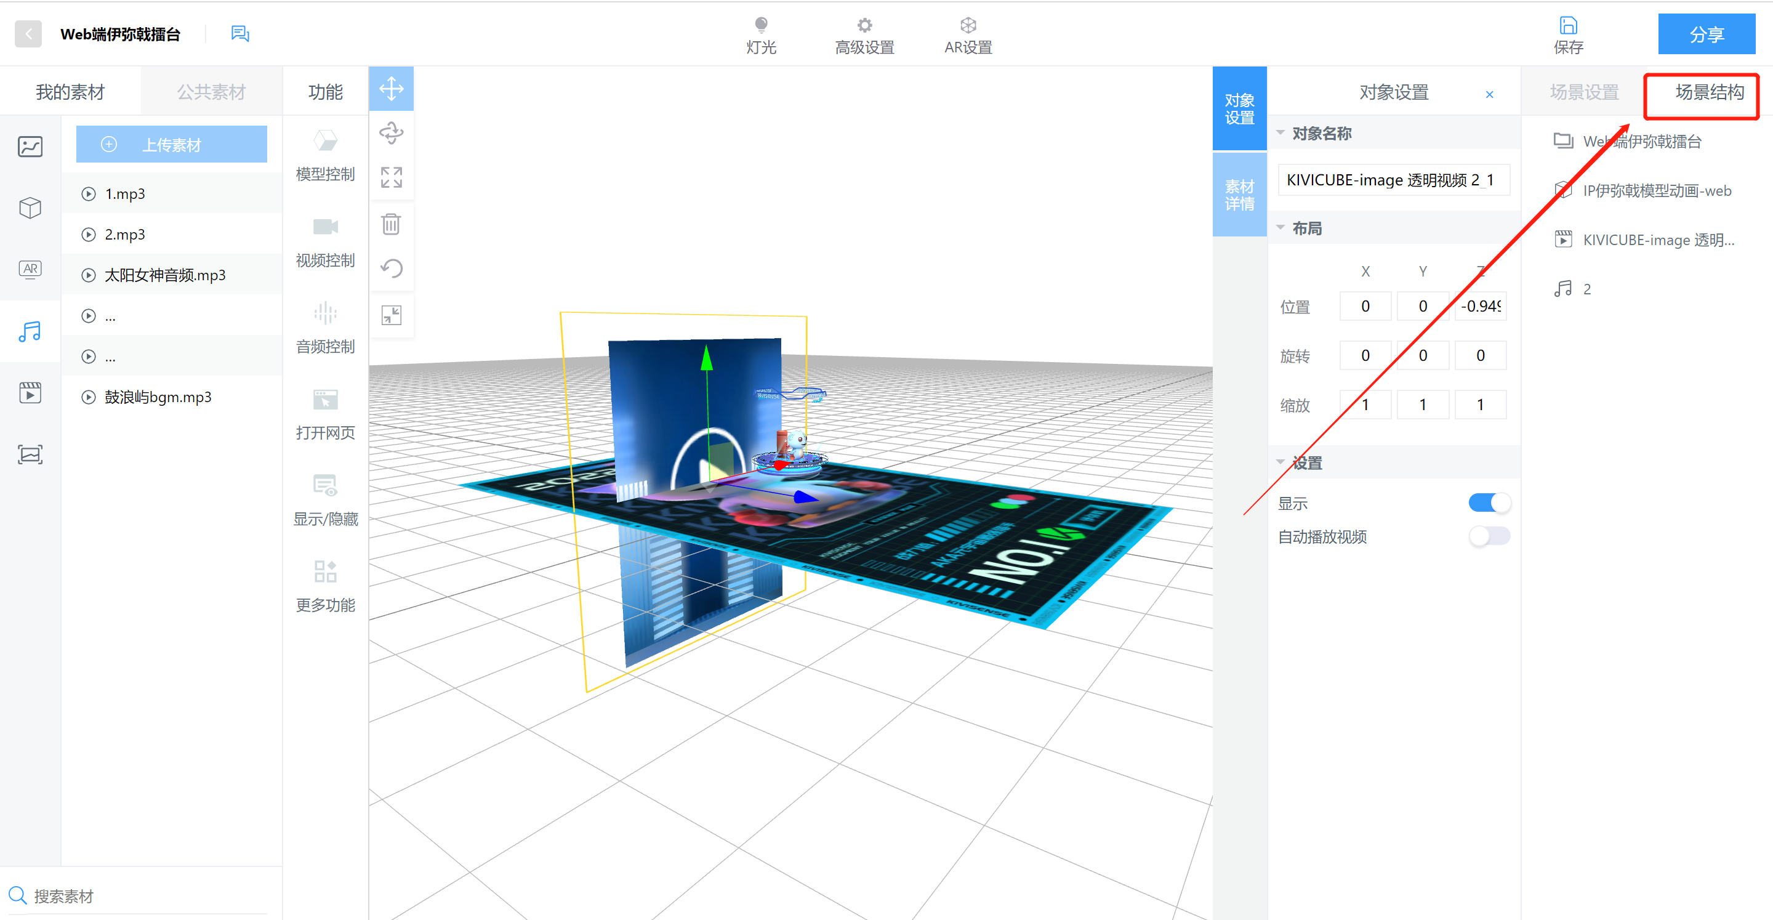Click the 灯光 lighting icon
This screenshot has height=920, width=1773.
point(760,26)
